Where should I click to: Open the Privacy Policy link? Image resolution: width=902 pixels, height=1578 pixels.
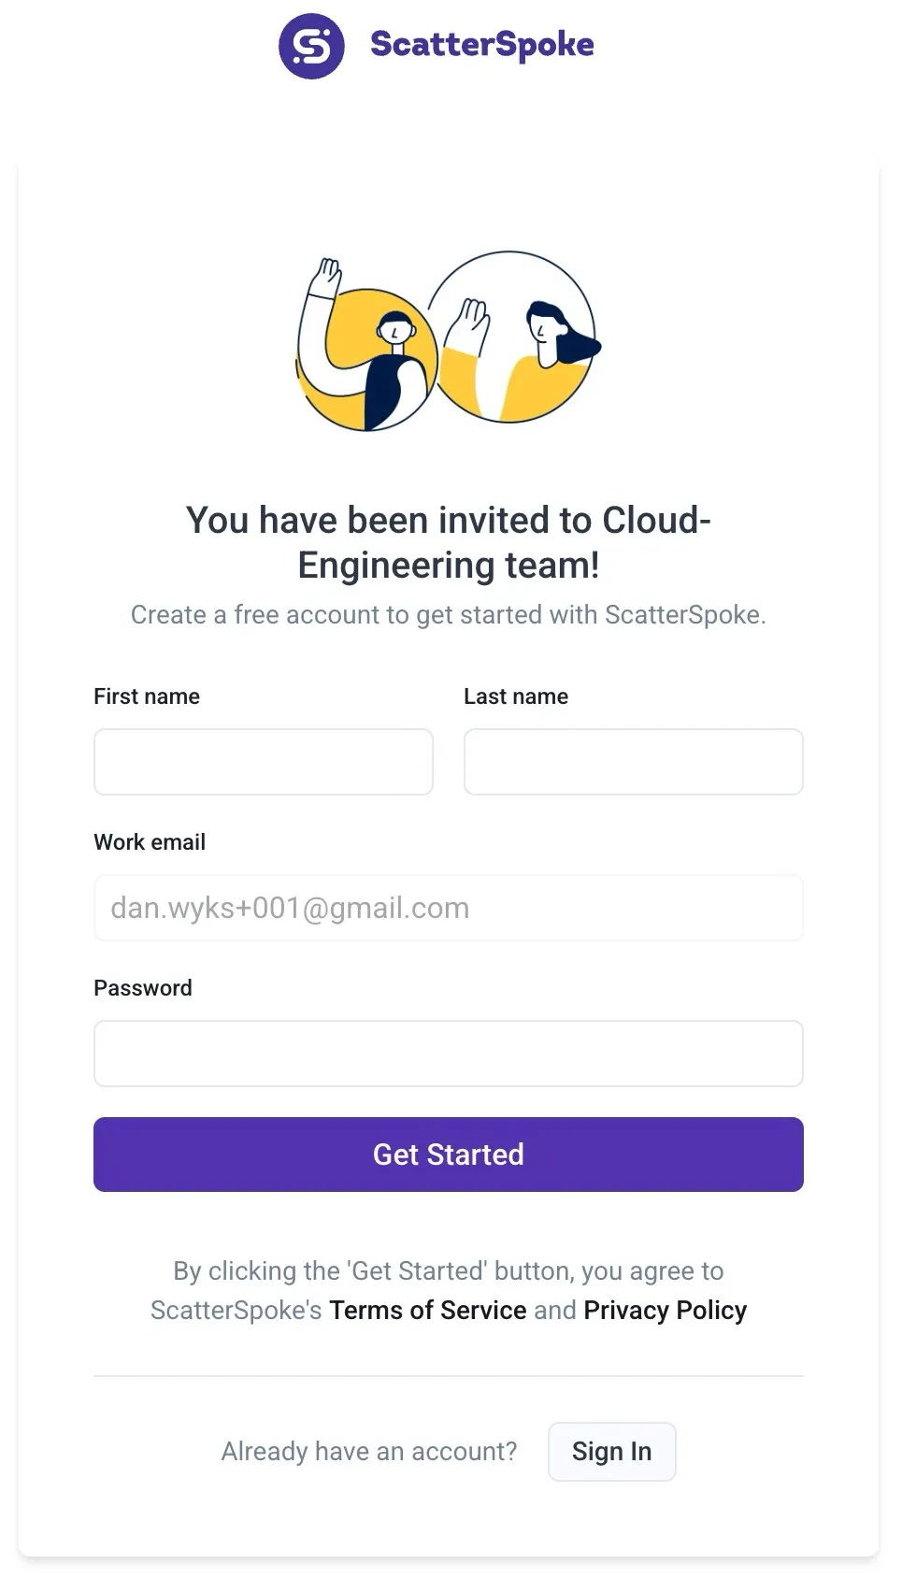665,1310
